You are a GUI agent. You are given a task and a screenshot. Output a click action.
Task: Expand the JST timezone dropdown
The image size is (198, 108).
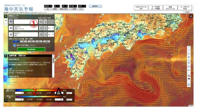[82, 6]
